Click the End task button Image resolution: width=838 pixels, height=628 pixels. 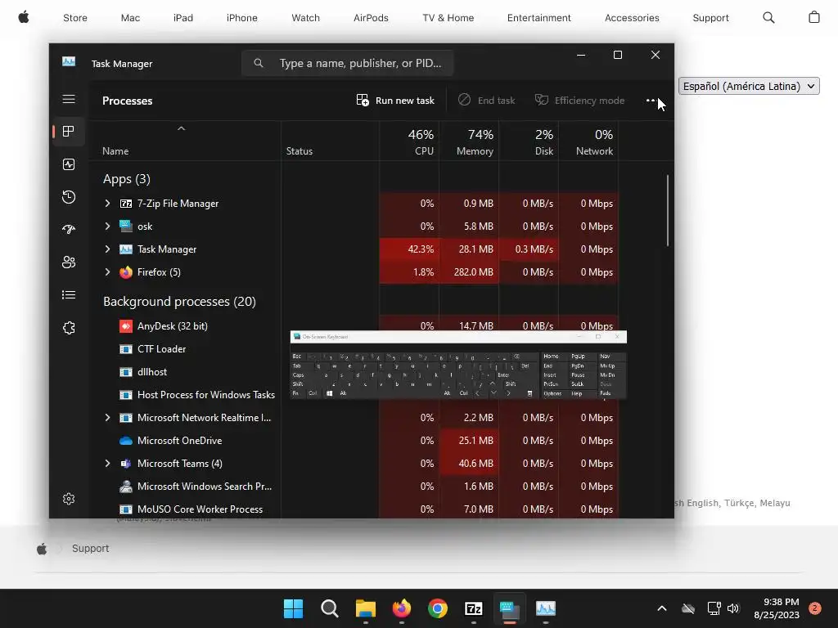(487, 100)
